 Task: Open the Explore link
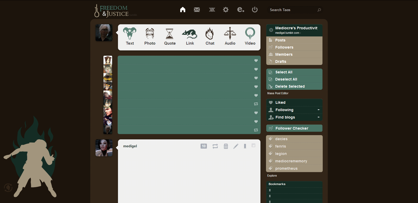(x=272, y=176)
